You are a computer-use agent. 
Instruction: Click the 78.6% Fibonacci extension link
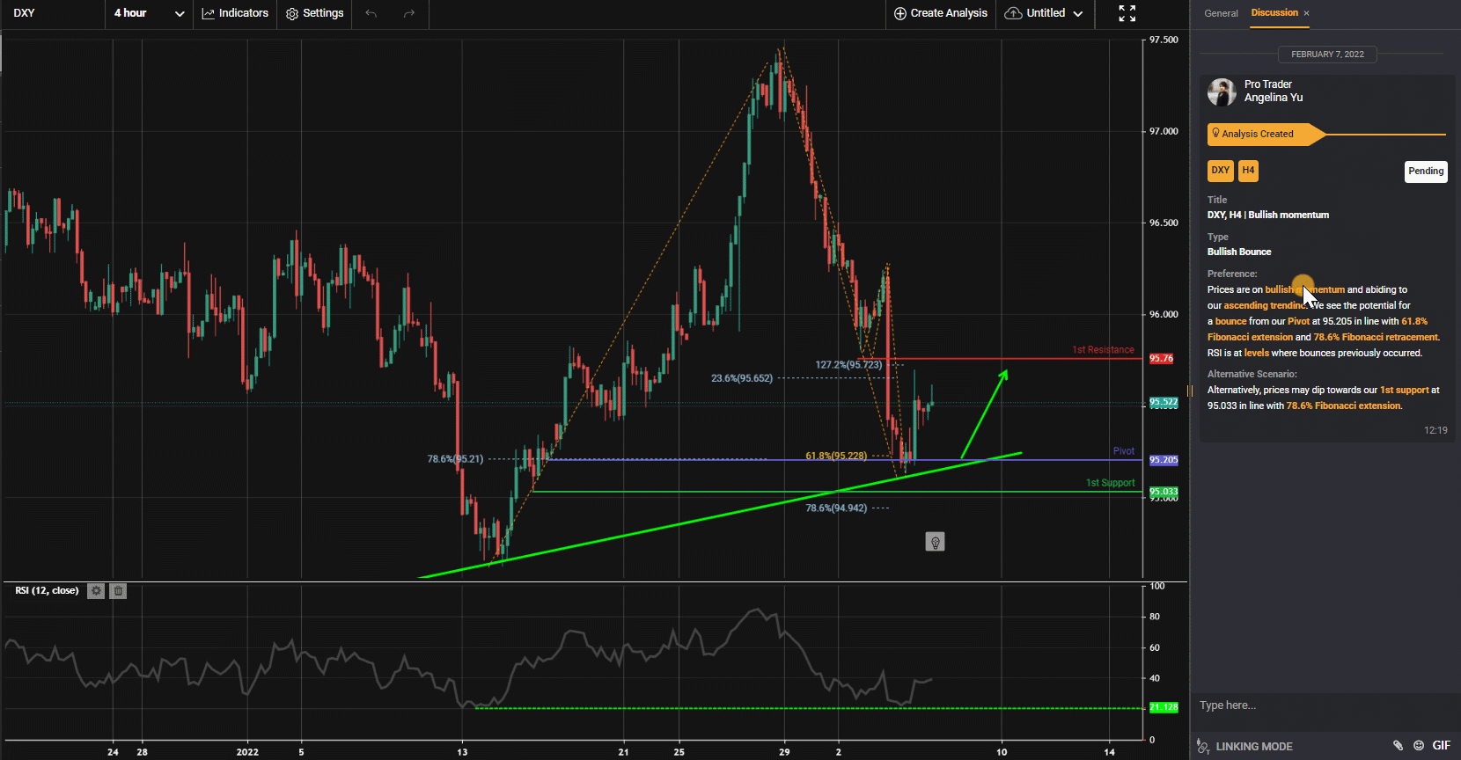click(x=1343, y=406)
